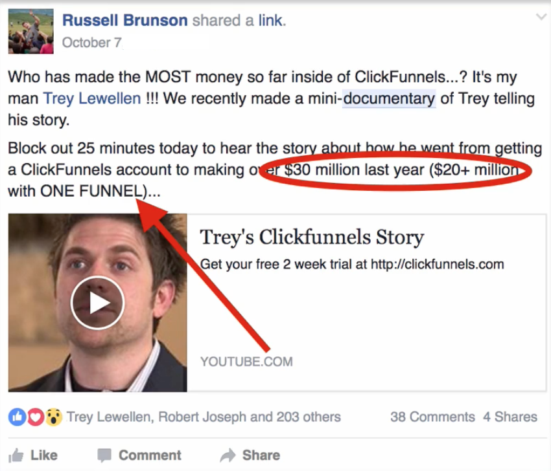
Task: Click the Like thumbs-up button icon
Action: [x=16, y=455]
